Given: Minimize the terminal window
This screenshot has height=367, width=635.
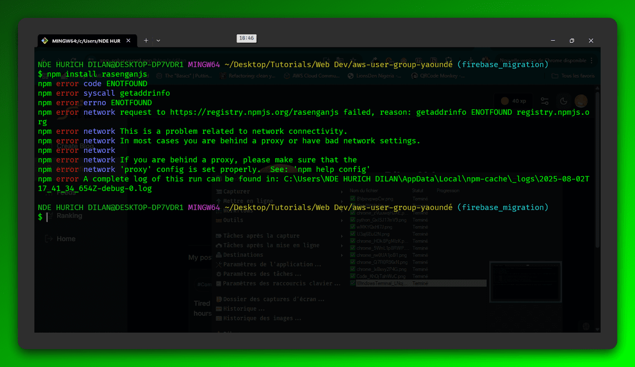Looking at the screenshot, I should pos(552,41).
